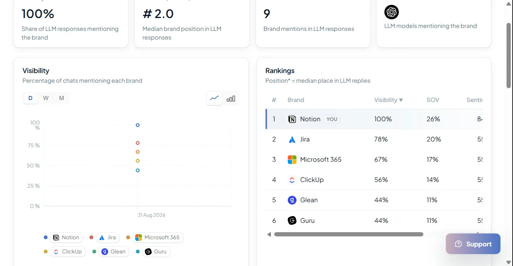Click the Notion data point at 100%
Viewport: 513px width, 266px height.
[138, 125]
